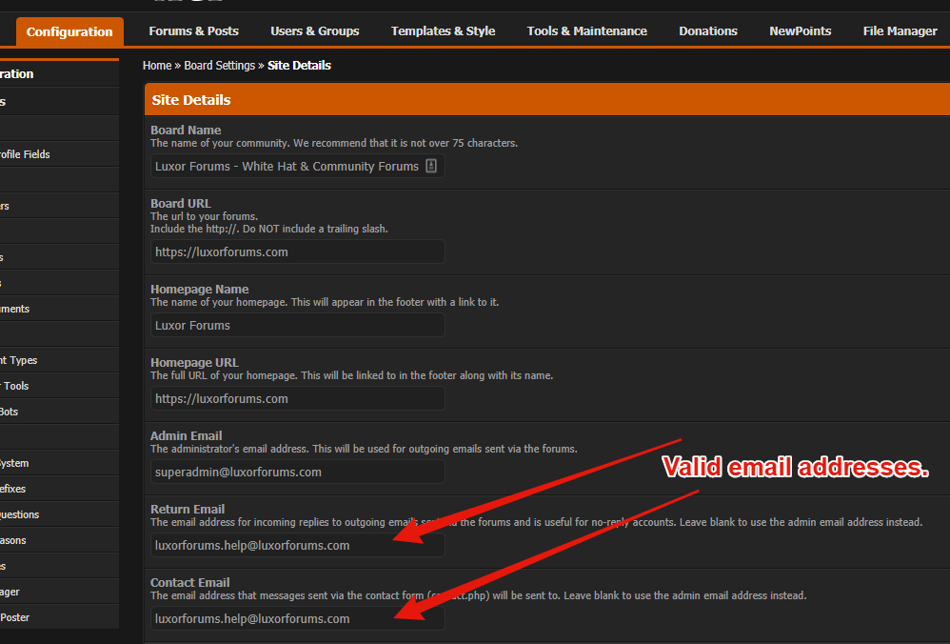Click the Contact Email label
950x644 pixels.
pos(189,582)
